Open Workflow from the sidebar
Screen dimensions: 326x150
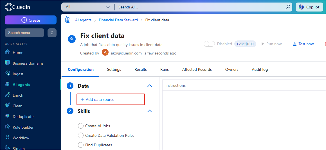coord(21,138)
